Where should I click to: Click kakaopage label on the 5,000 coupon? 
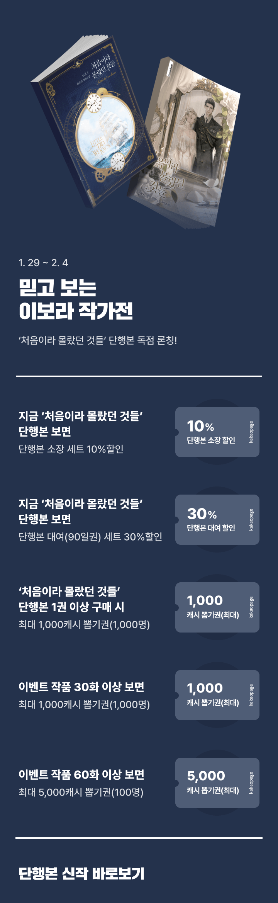(x=251, y=783)
